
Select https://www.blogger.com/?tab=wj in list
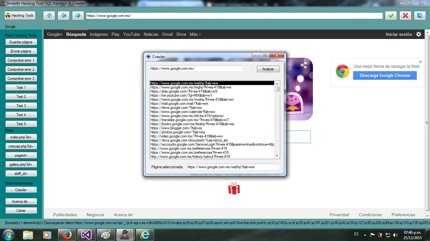(212, 128)
